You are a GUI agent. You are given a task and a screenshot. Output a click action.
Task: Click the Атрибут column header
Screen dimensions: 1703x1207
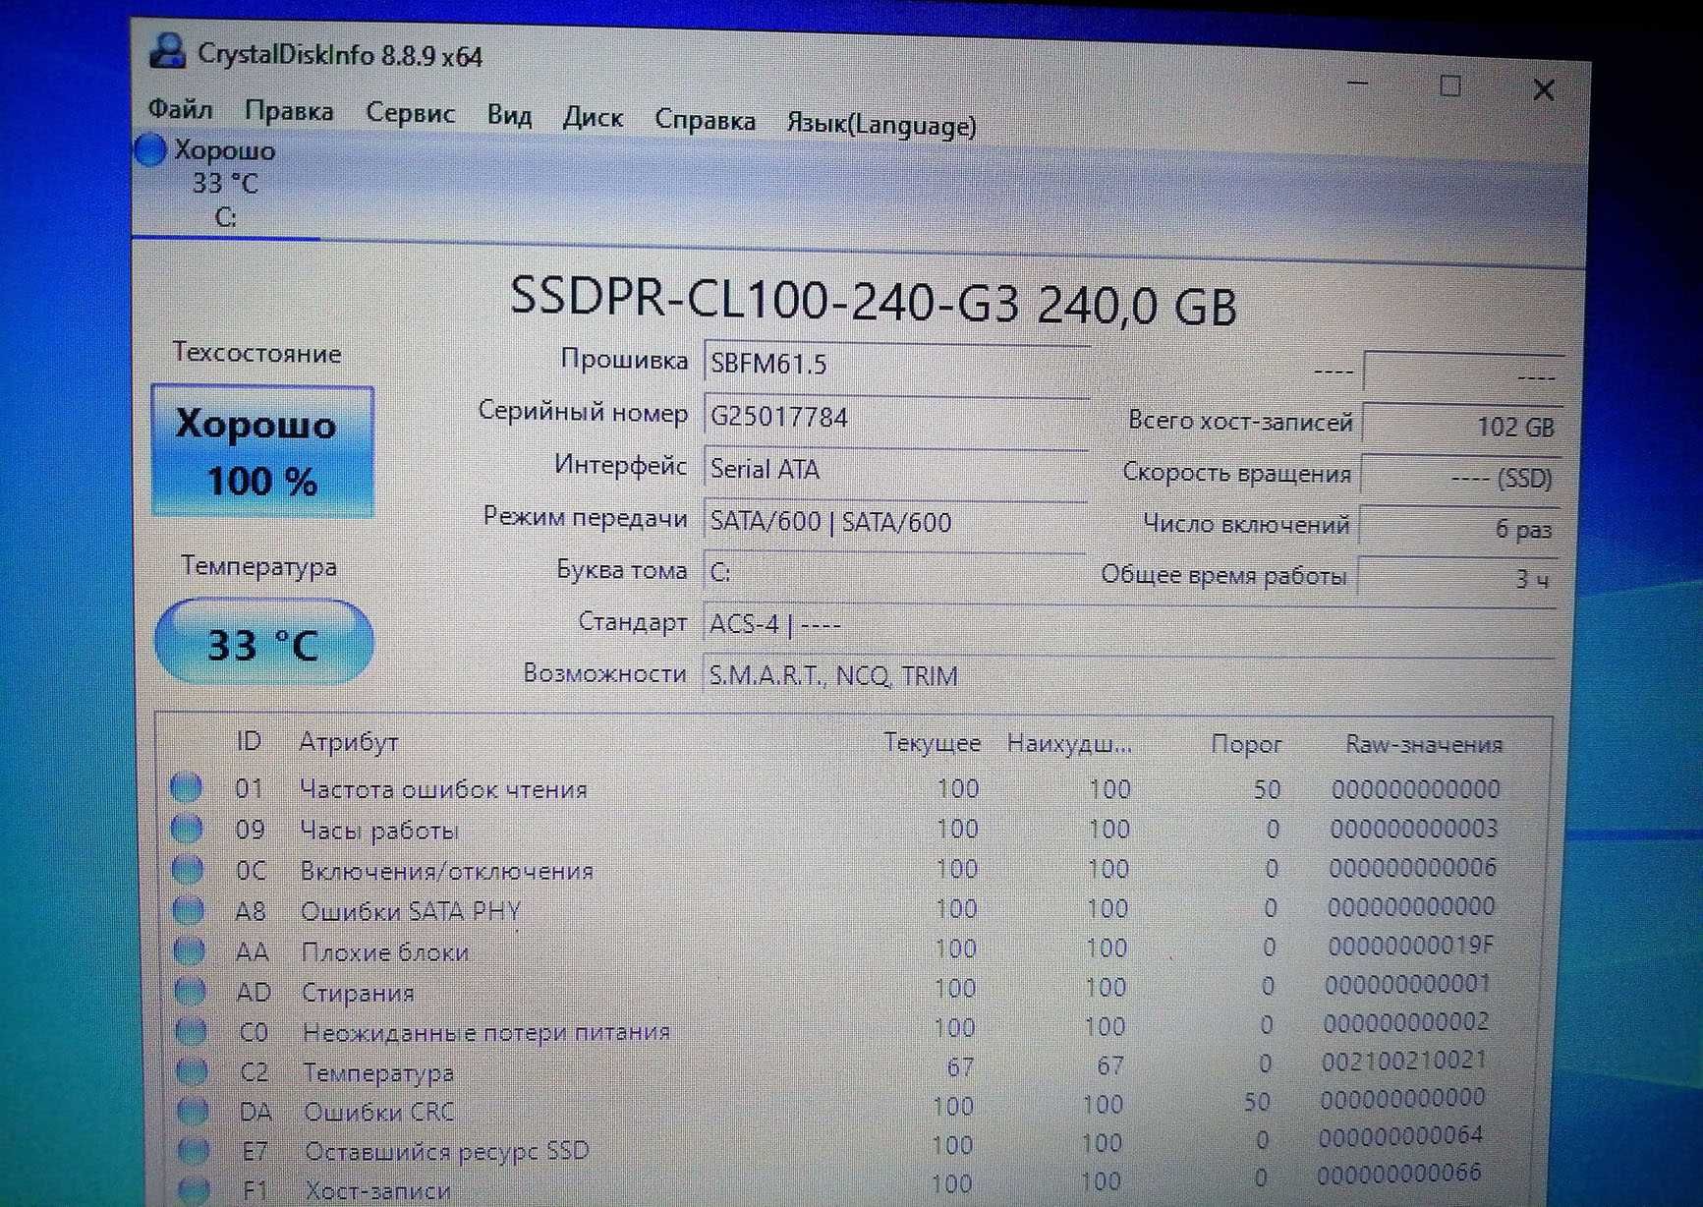349,742
